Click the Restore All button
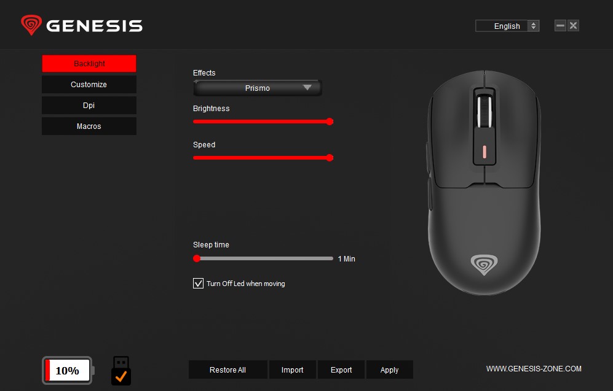 pos(228,370)
